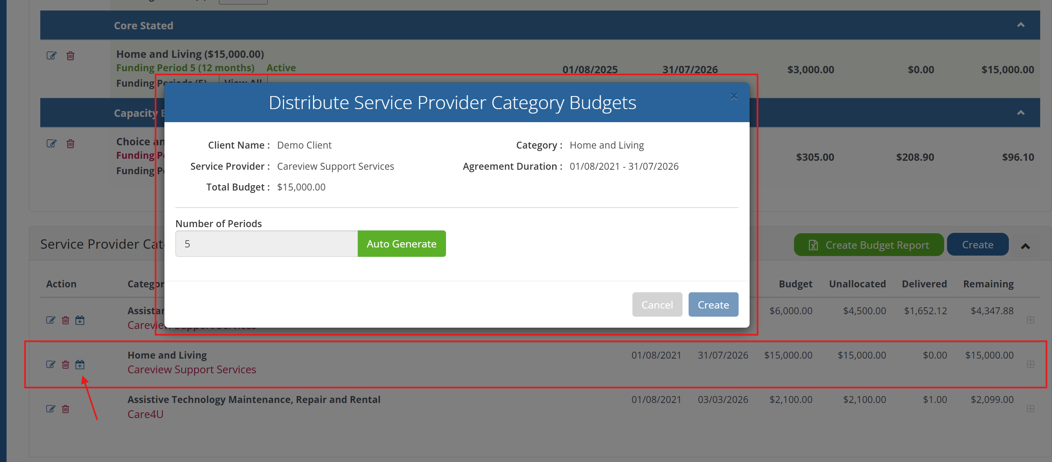Click trash icon in Home and Living provider row

[x=66, y=364]
